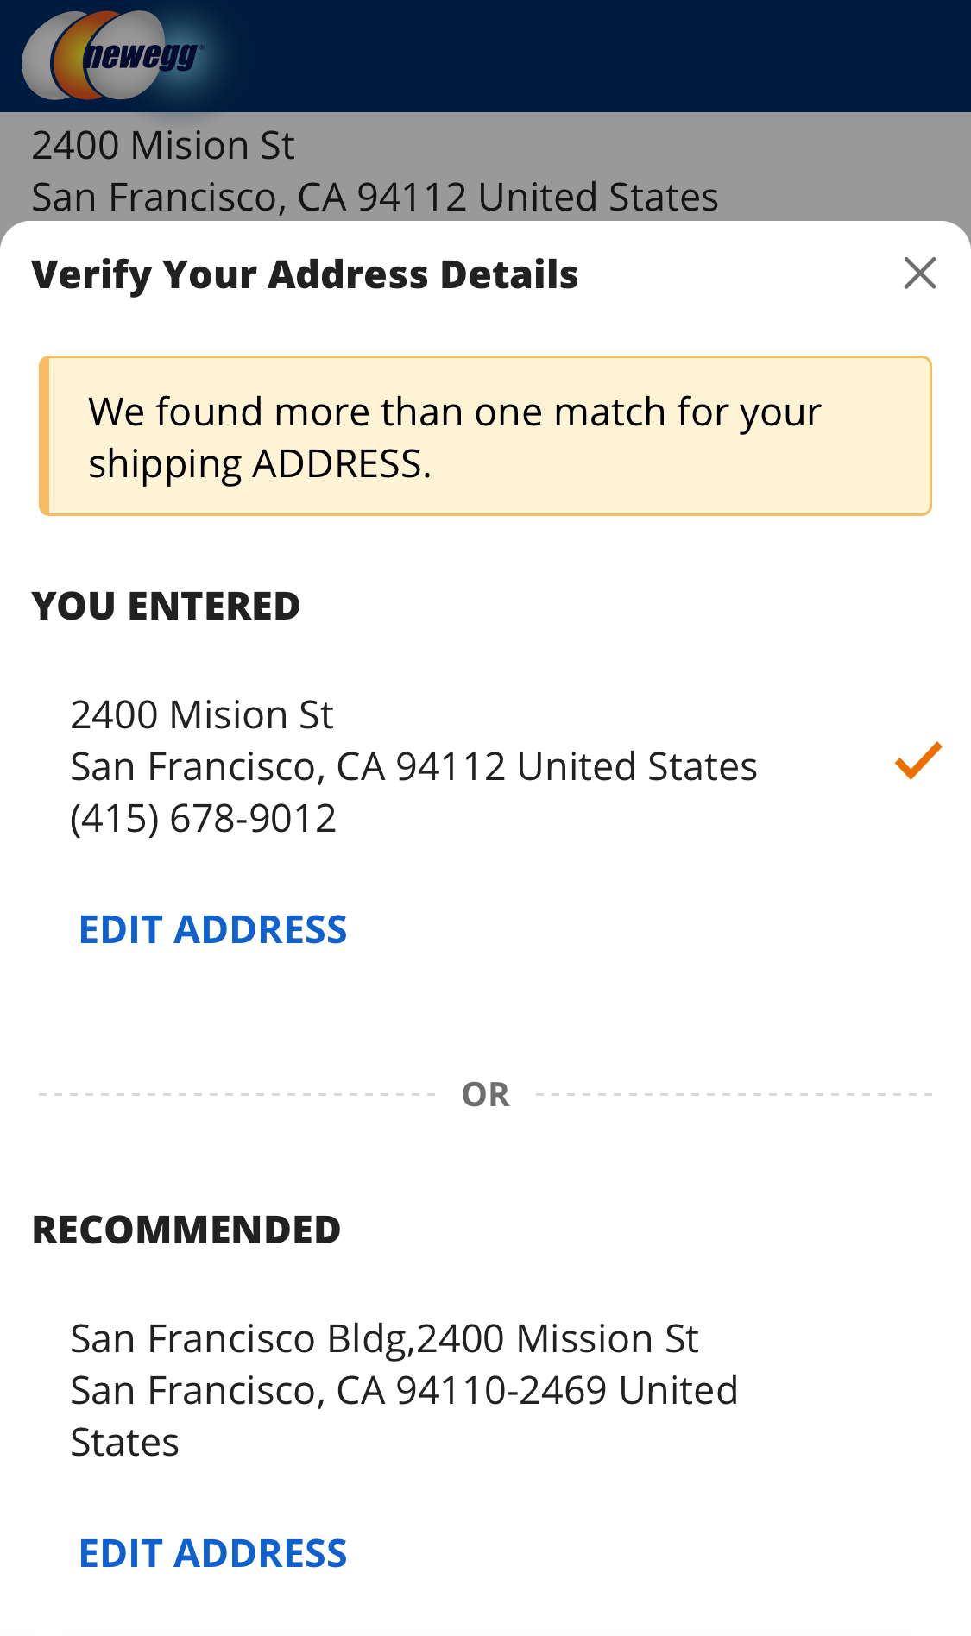Click the phone number (415) 678-9012
The height and width of the screenshot is (1636, 971).
click(x=204, y=816)
